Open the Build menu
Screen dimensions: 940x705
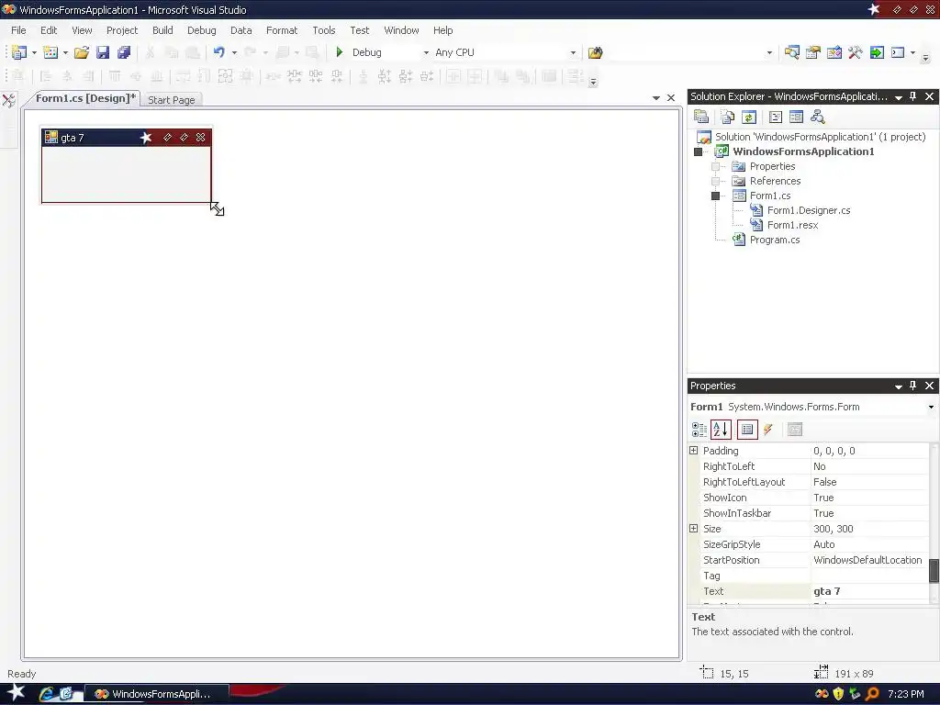pos(162,30)
